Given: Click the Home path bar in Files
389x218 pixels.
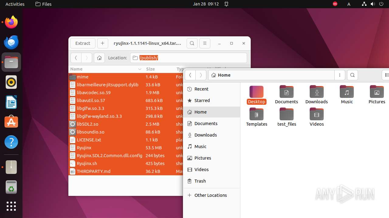Looking at the screenshot, I should tap(271, 75).
